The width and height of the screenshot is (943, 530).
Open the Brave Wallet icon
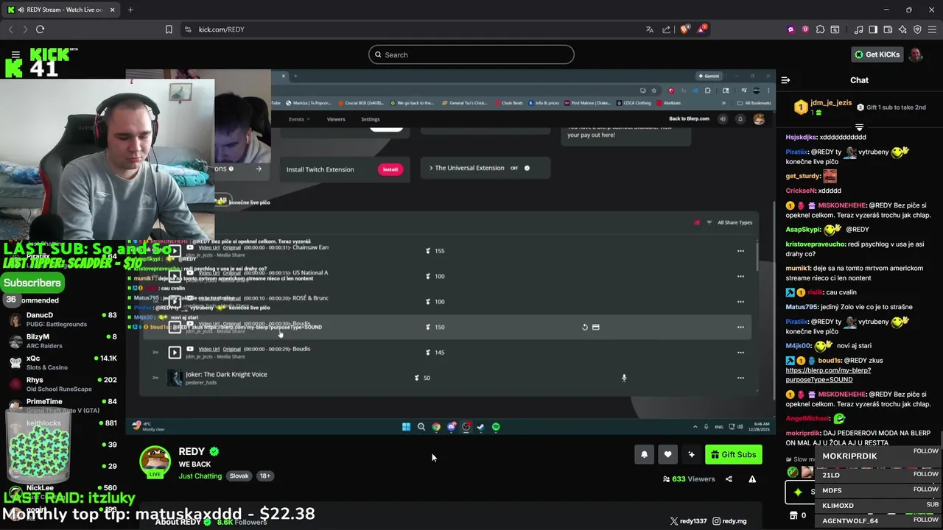[888, 29]
